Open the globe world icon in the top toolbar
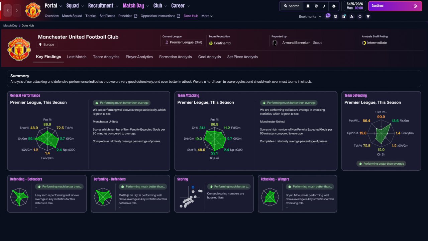This screenshot has height=241, width=428. [x=316, y=6]
